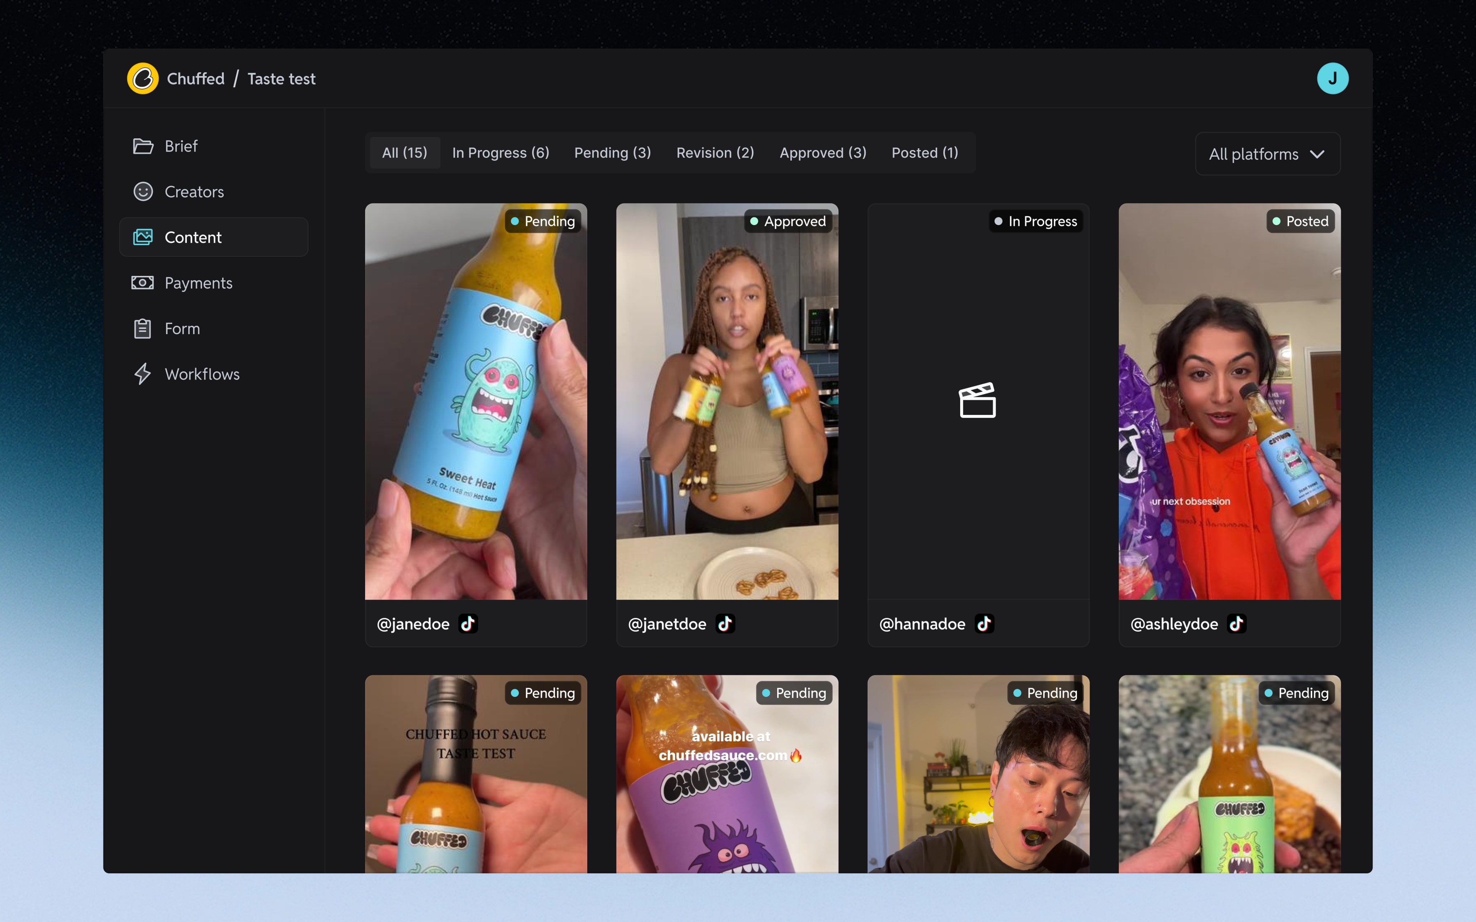Open the @ashleydoe handle
This screenshot has width=1476, height=922.
[1174, 624]
